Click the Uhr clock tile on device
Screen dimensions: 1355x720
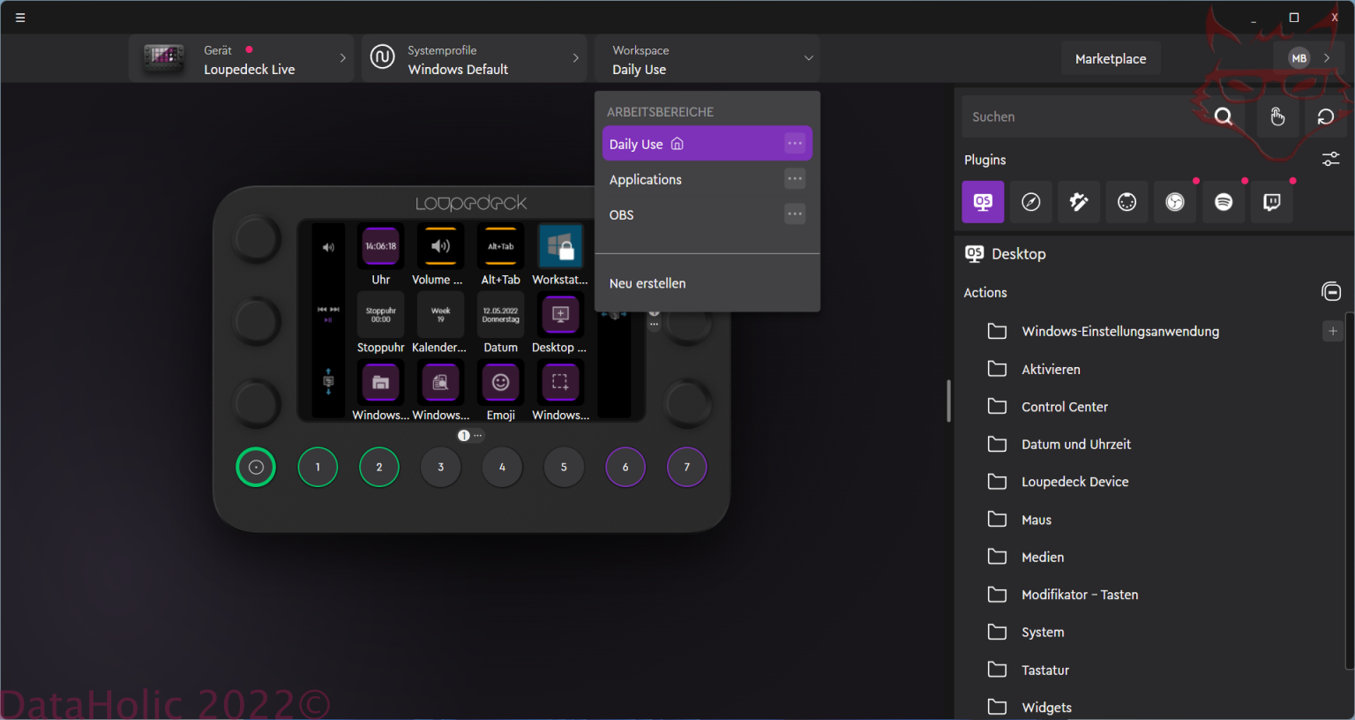click(x=381, y=247)
